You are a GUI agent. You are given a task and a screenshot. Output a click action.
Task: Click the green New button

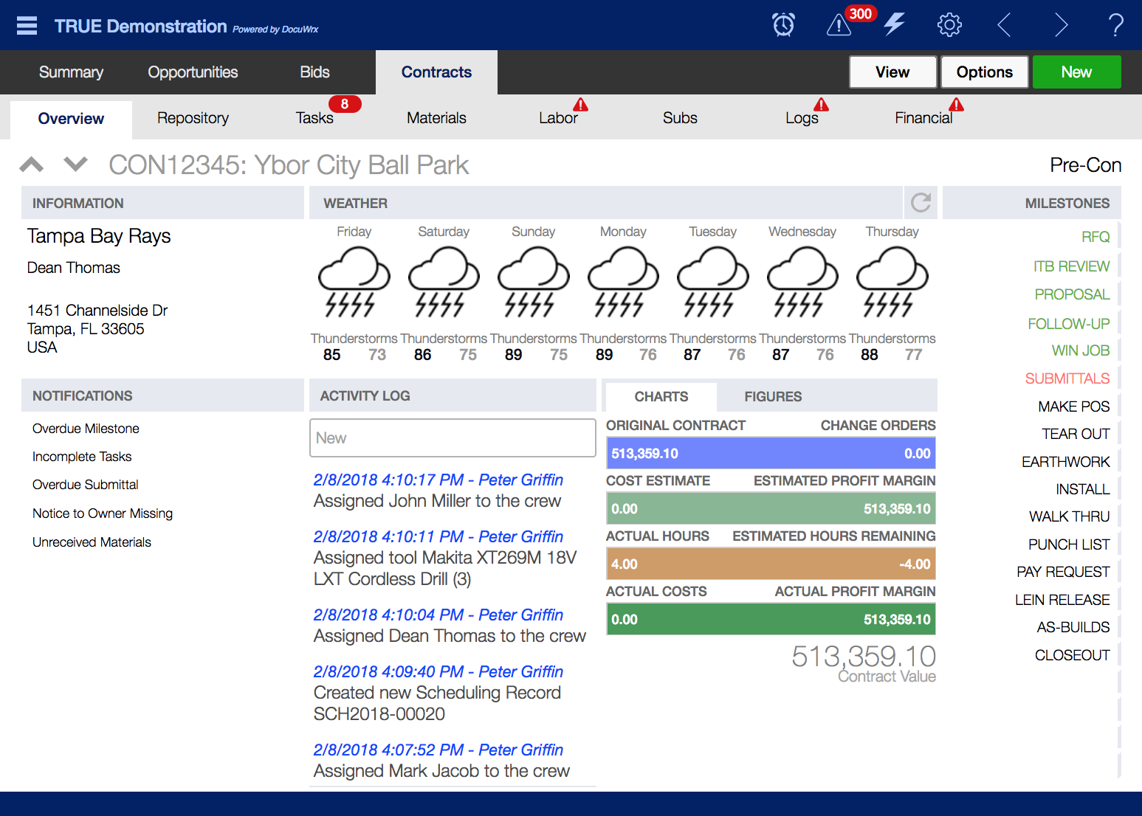click(1076, 72)
